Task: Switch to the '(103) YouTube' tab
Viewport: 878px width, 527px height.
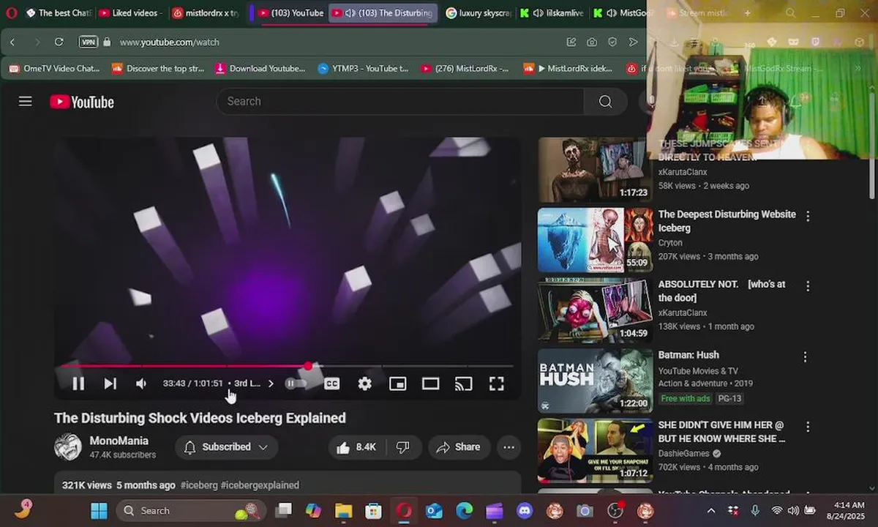Action: click(x=290, y=13)
